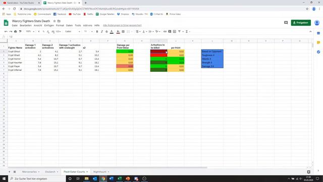The width and height of the screenshot is (323, 182).
Task: Hide the menus with collapse arrow
Action: coord(310,31)
